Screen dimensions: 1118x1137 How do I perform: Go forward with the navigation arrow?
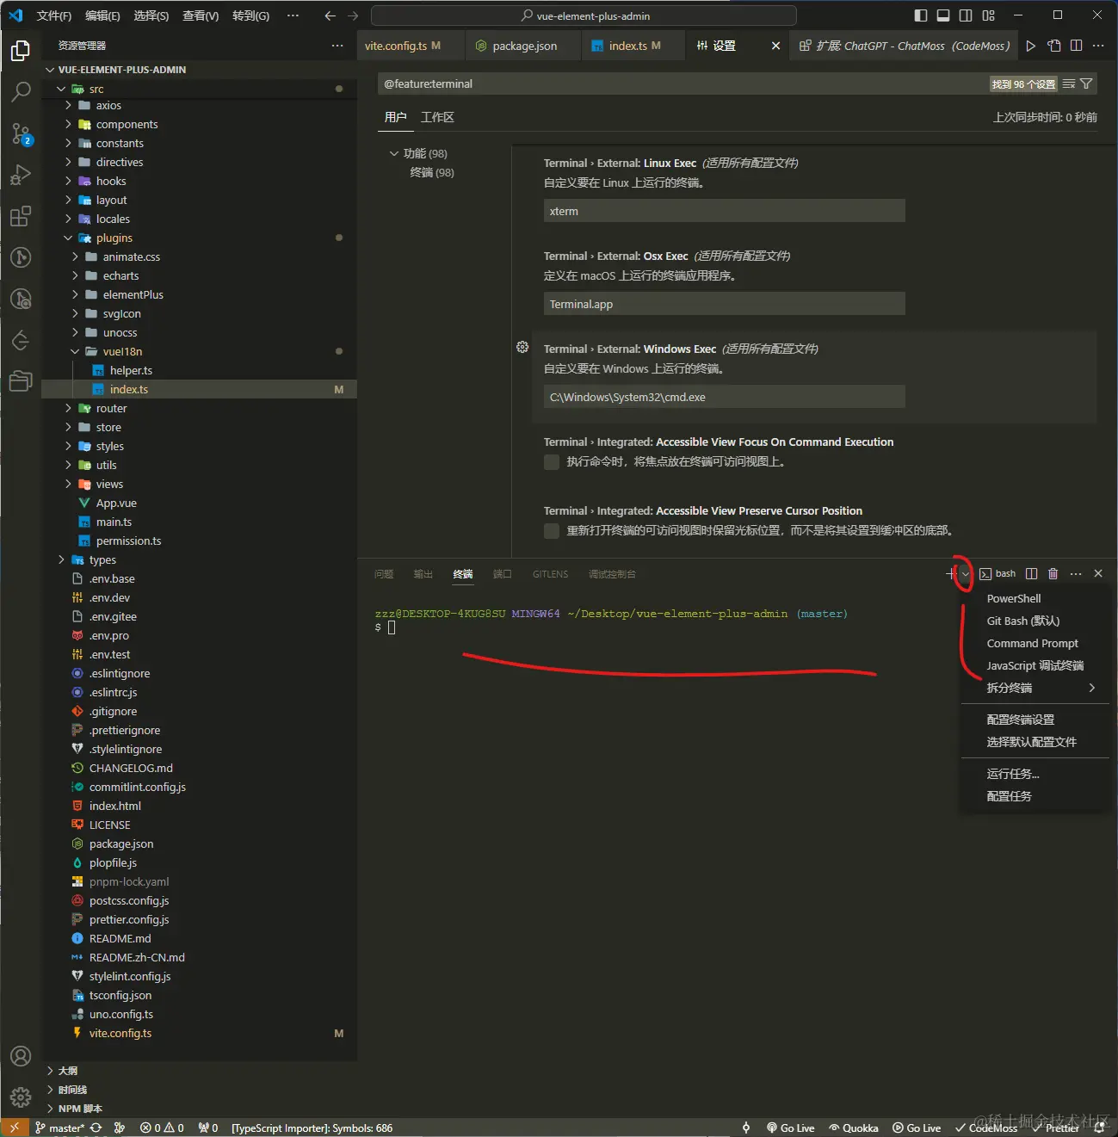point(353,15)
